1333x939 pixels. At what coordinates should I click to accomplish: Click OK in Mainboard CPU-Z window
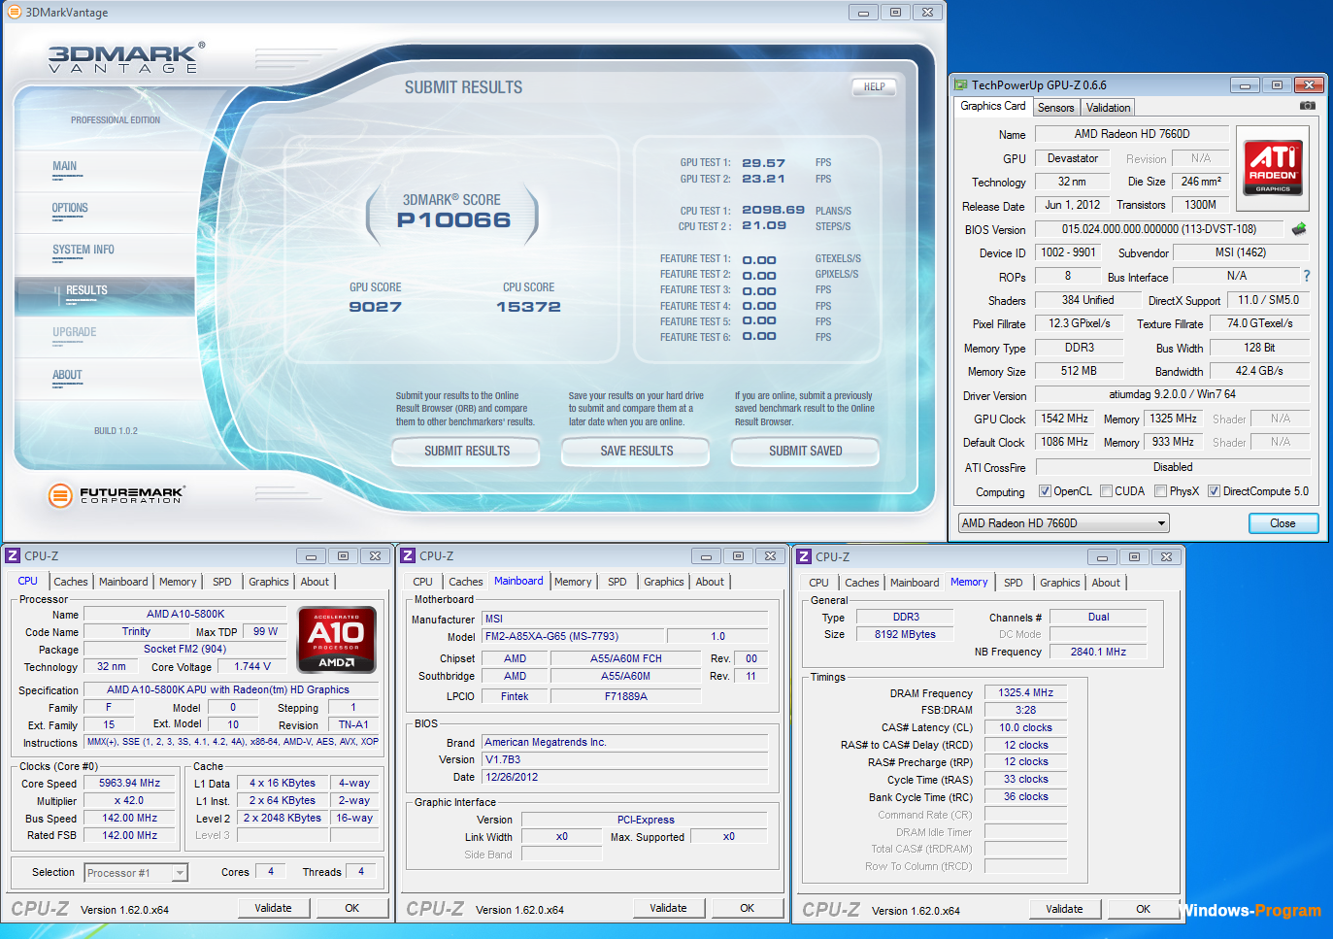(x=747, y=908)
